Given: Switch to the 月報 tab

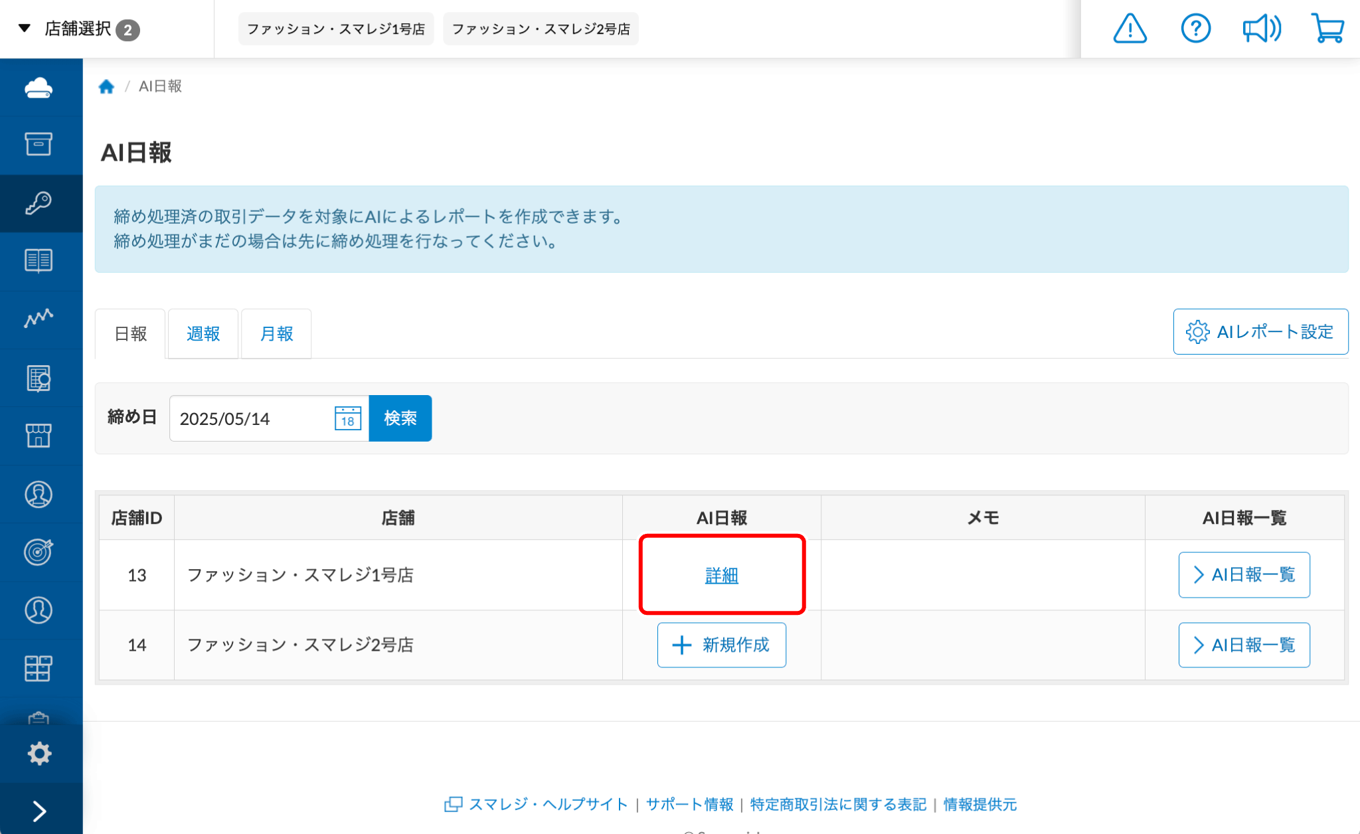Looking at the screenshot, I should (x=276, y=333).
